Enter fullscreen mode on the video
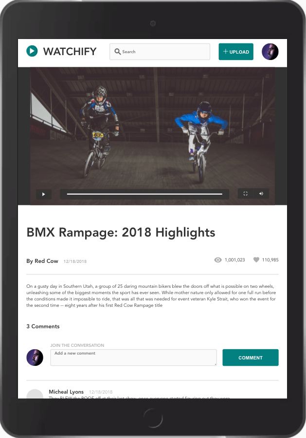This screenshot has height=438, width=306. point(246,194)
